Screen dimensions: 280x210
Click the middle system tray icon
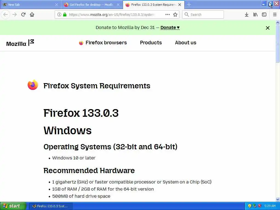click(255, 206)
